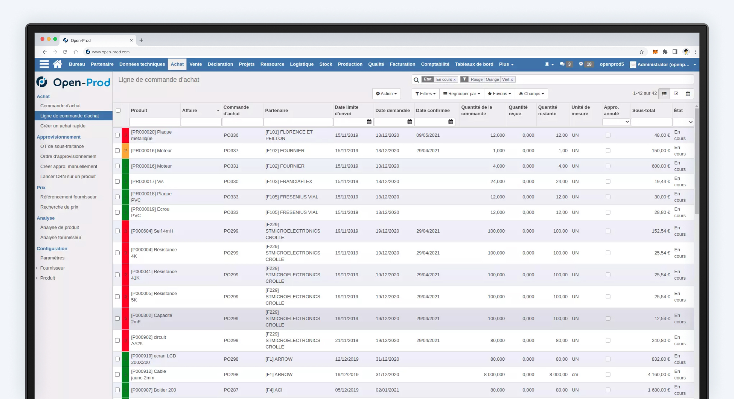Expand the Produit configuration tree
734x399 pixels.
[x=37, y=278]
